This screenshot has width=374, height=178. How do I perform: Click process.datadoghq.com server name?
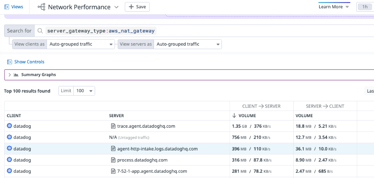tap(142, 160)
